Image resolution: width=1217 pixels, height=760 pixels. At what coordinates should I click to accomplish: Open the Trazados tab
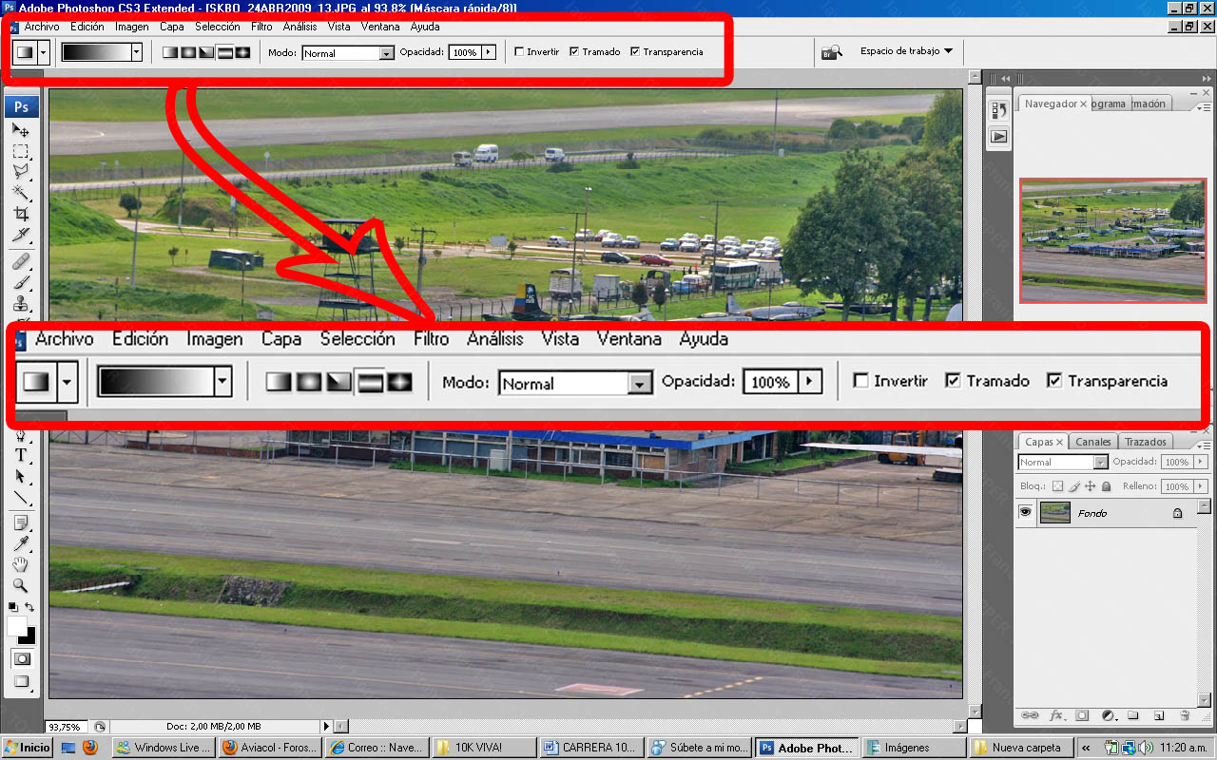tap(1145, 442)
